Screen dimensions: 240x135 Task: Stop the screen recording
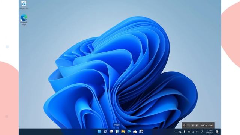193,126
